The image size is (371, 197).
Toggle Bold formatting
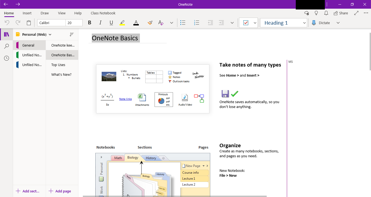point(90,23)
